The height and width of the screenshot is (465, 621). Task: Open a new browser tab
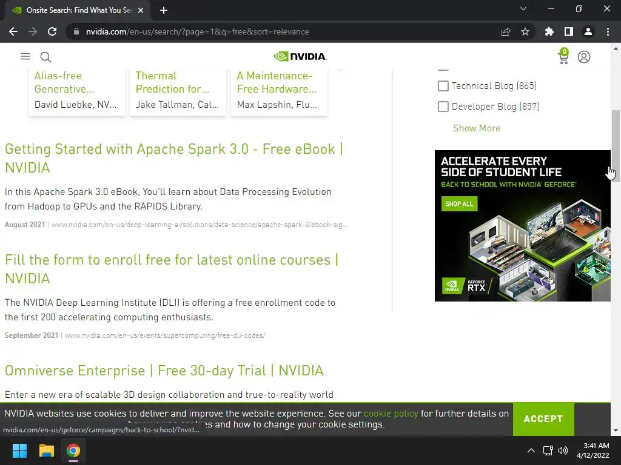coord(164,10)
